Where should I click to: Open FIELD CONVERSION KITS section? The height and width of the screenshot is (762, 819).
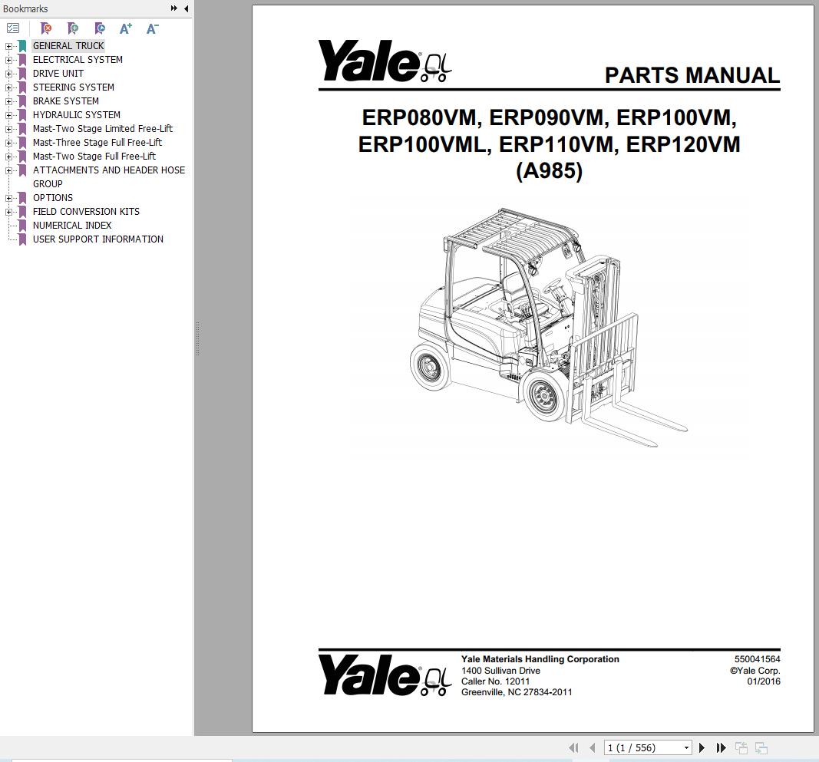(x=86, y=211)
